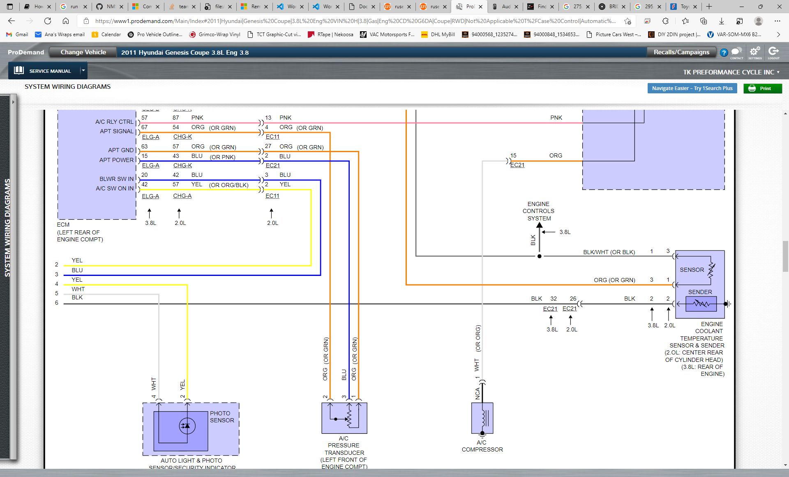Click the page vertical scrollbar thumb
Screen dimensions: 789x477
785,256
